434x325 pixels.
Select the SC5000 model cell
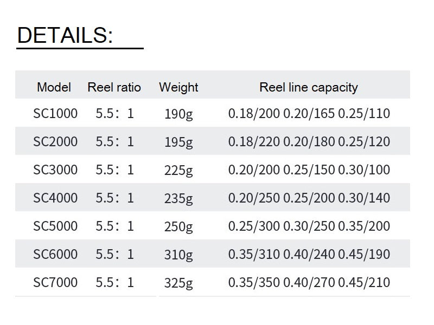(x=55, y=226)
